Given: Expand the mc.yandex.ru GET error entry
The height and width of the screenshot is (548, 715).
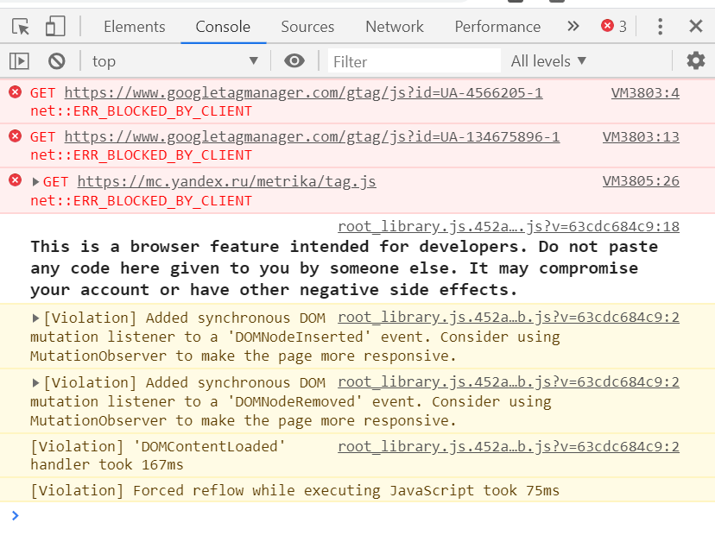Looking at the screenshot, I should point(36,182).
